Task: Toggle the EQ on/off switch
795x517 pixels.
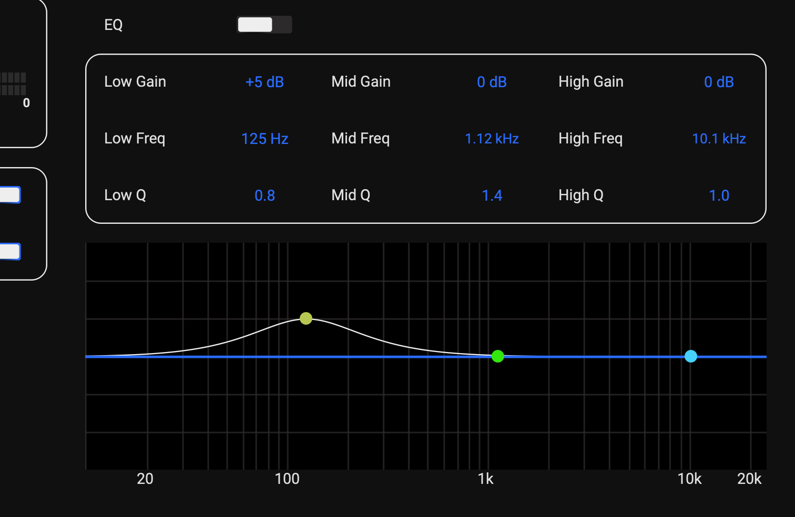Action: coord(264,25)
